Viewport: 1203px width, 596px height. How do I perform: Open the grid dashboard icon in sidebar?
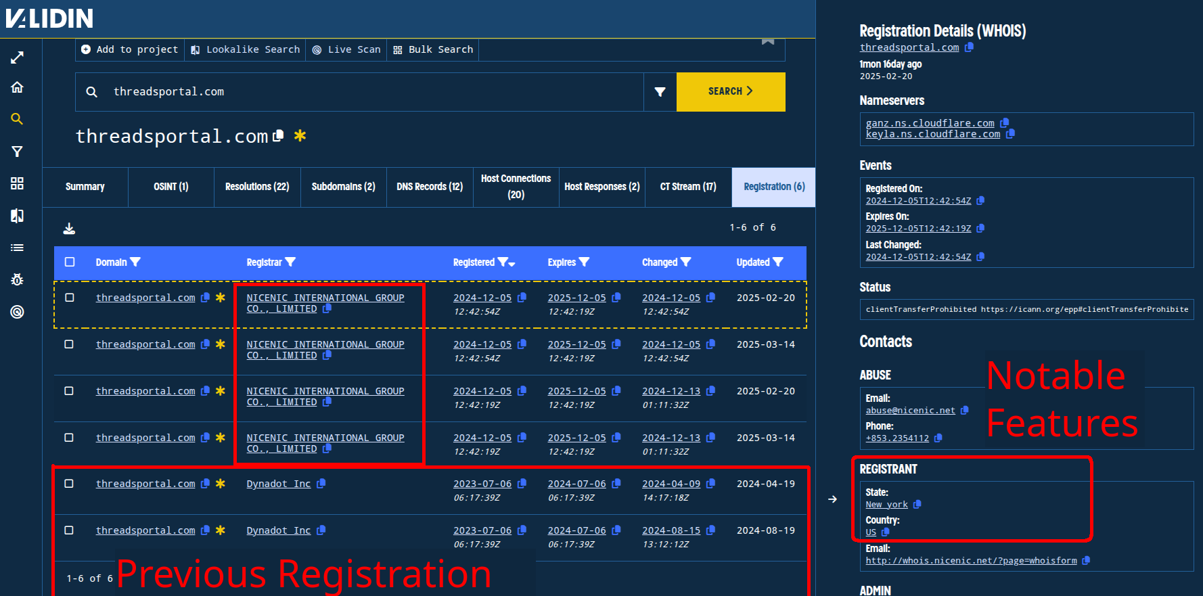[x=17, y=183]
